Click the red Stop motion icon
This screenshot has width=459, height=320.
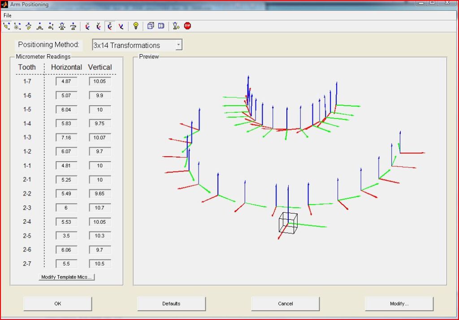187,26
